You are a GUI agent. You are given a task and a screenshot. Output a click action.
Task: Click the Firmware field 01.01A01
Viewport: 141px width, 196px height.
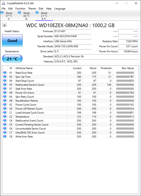(x=72, y=31)
